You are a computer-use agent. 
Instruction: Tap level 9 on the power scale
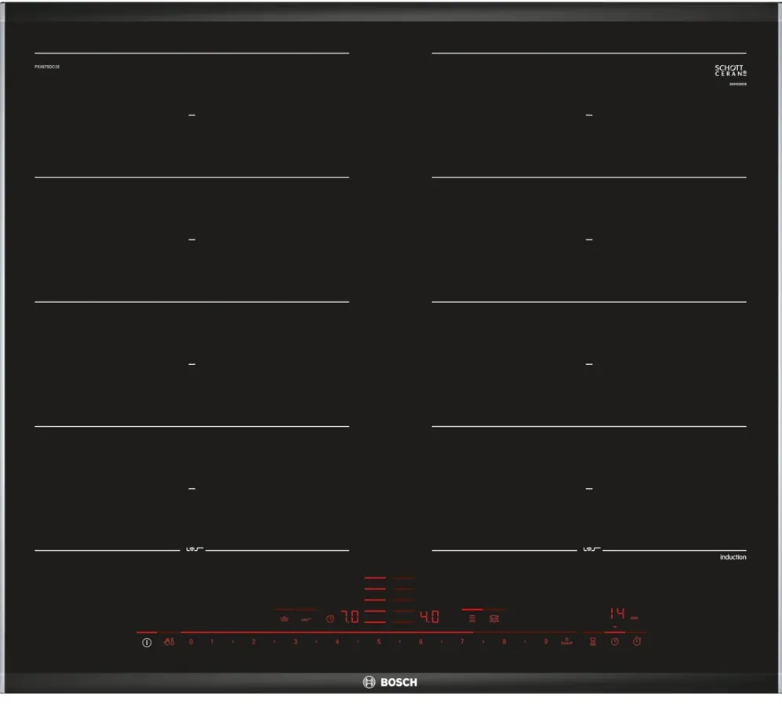tap(546, 642)
